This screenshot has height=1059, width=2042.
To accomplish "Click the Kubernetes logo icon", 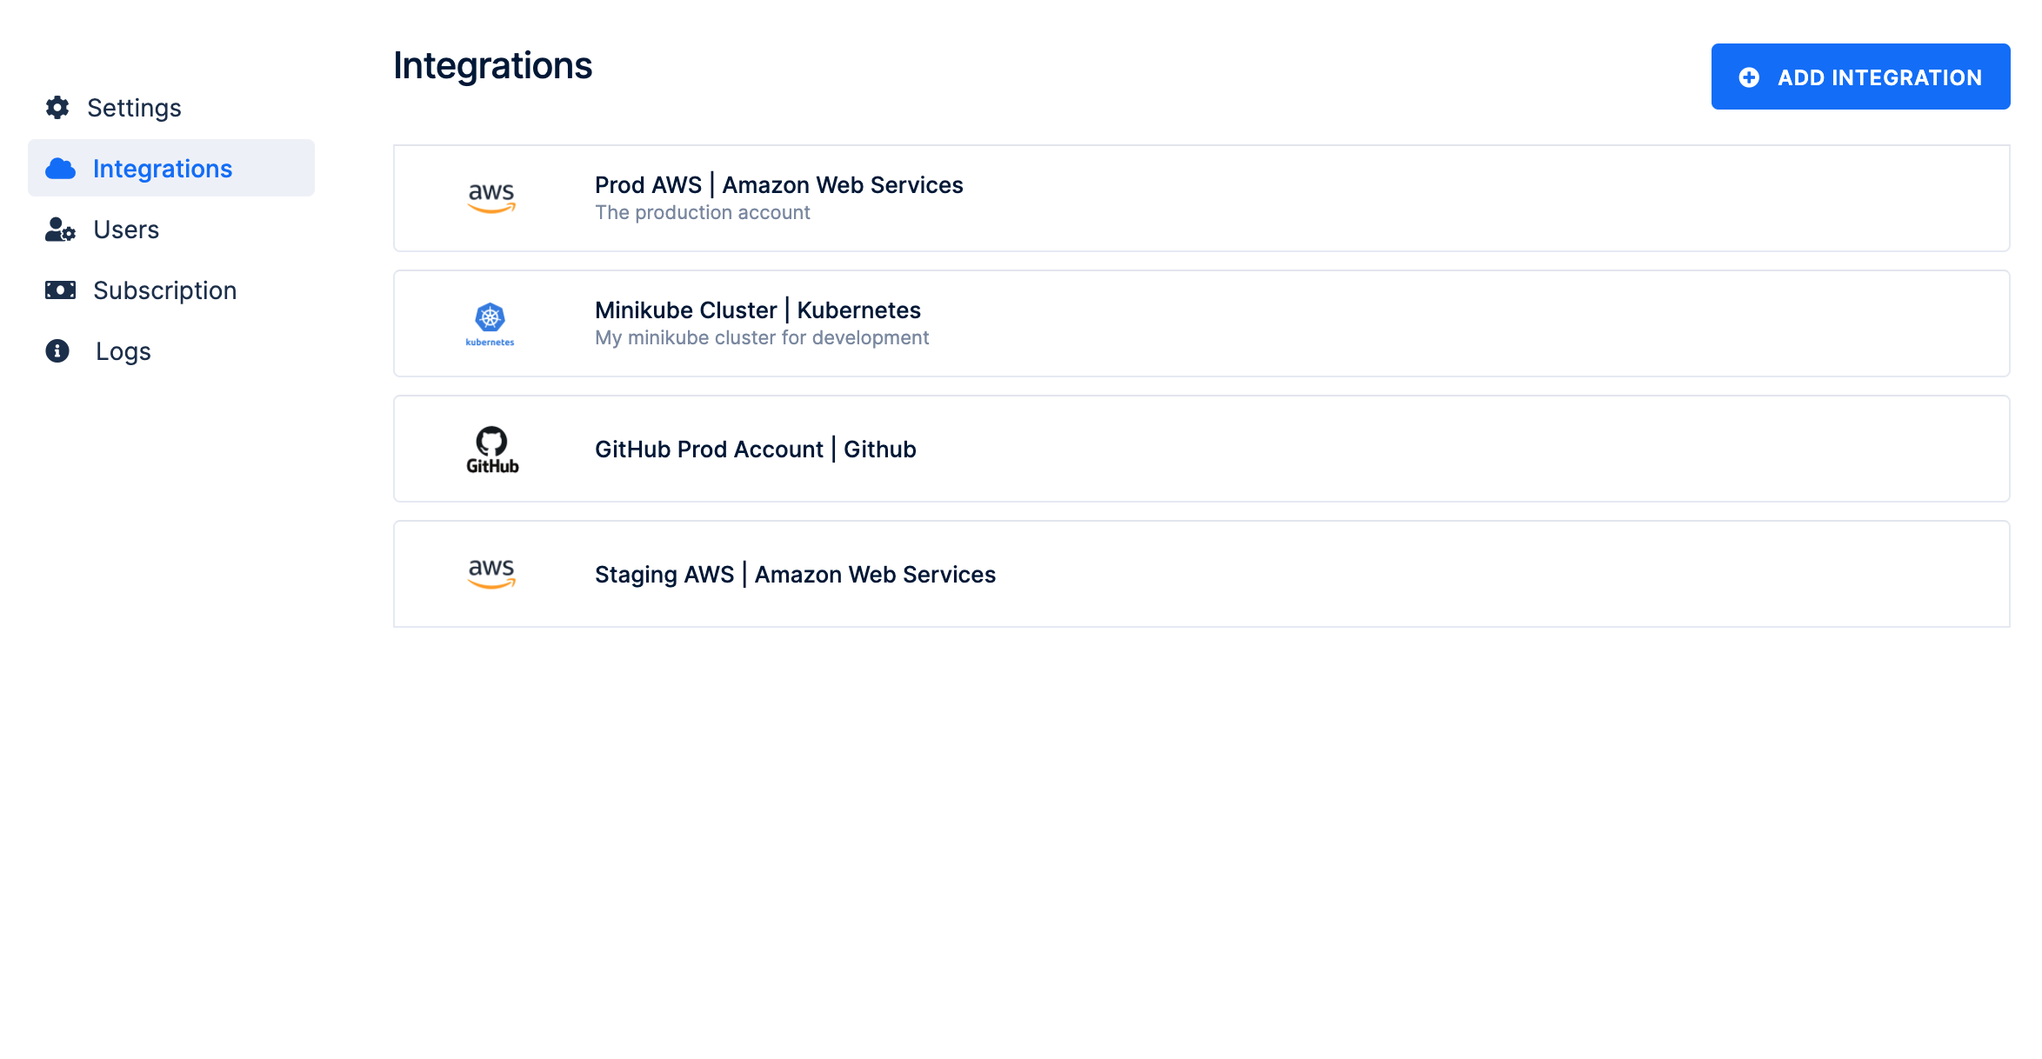I will [x=490, y=324].
